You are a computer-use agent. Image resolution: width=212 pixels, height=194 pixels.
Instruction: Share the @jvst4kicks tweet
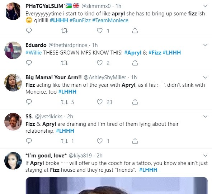(135, 141)
